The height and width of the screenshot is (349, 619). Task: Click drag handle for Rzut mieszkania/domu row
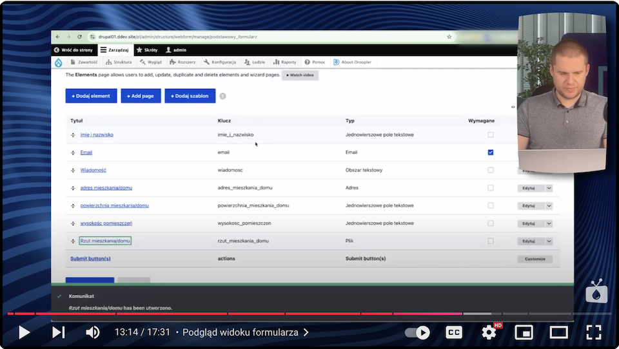click(x=73, y=241)
